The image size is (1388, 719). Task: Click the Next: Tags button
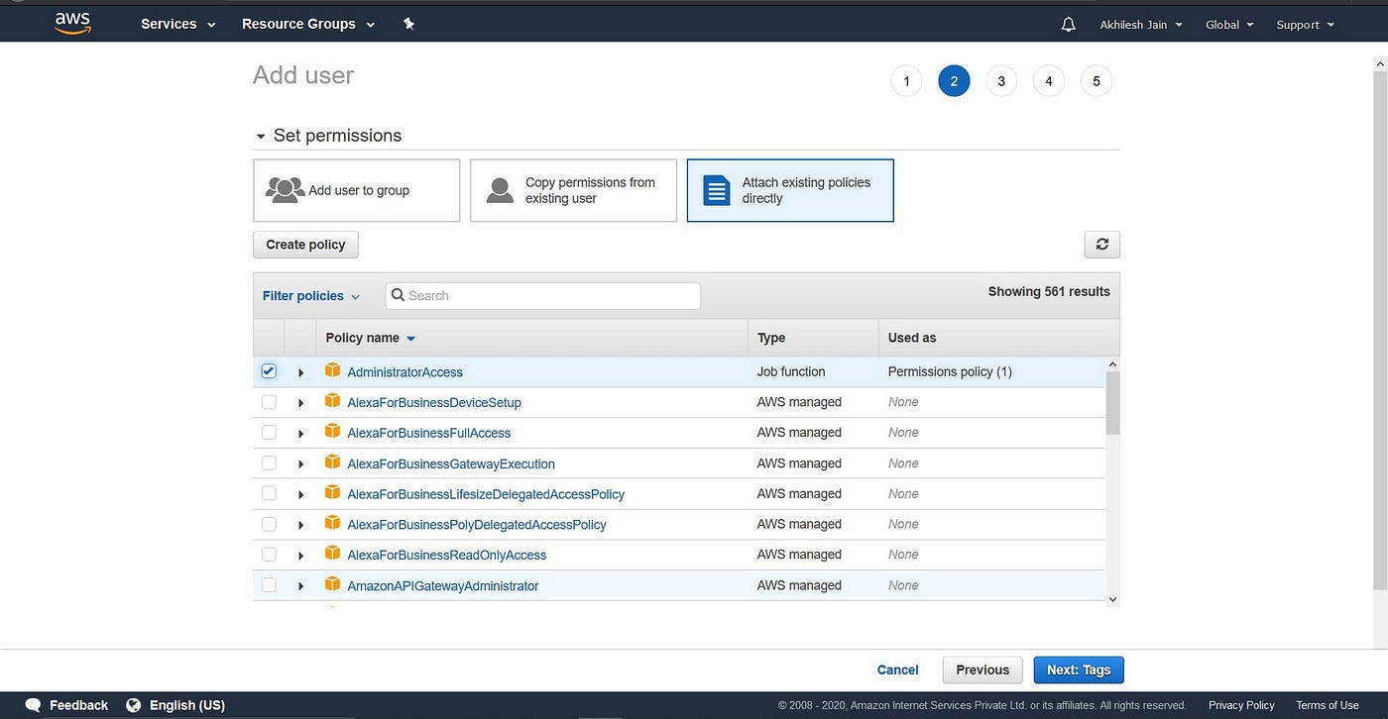pyautogui.click(x=1079, y=669)
